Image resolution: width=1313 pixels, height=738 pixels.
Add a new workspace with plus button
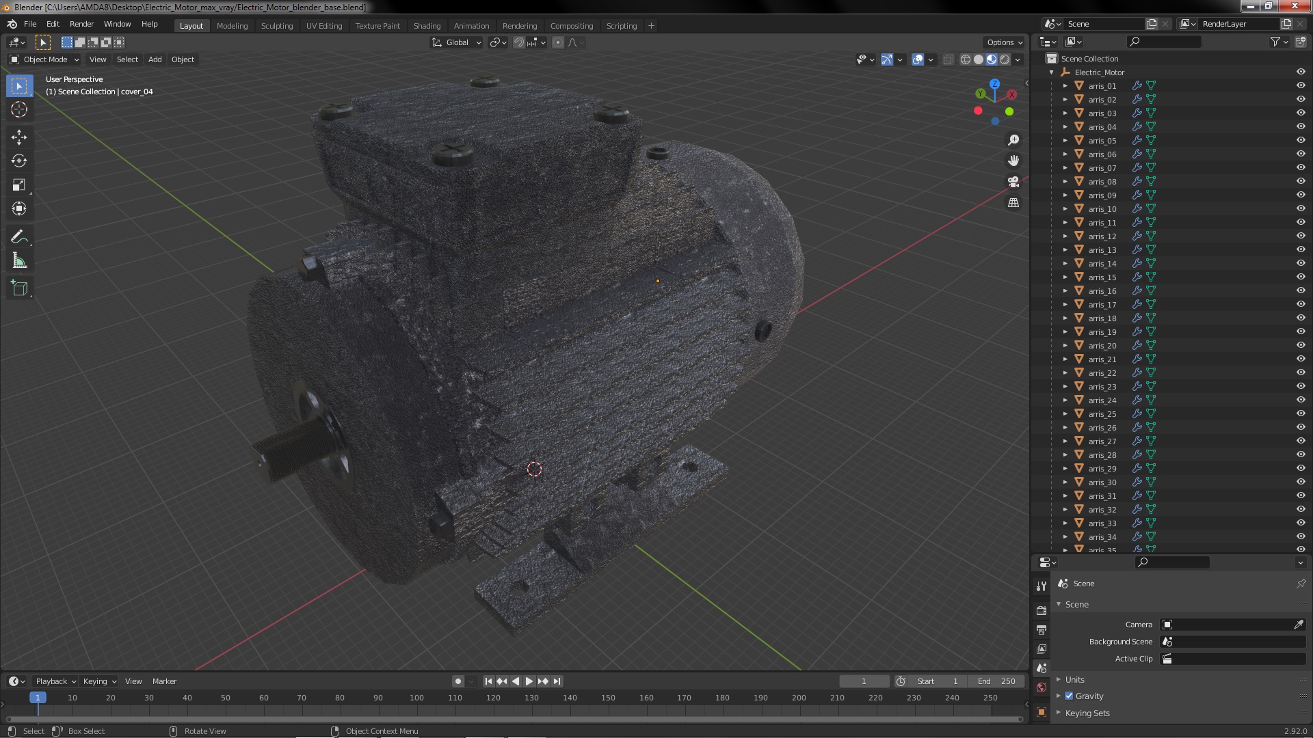pyautogui.click(x=651, y=26)
